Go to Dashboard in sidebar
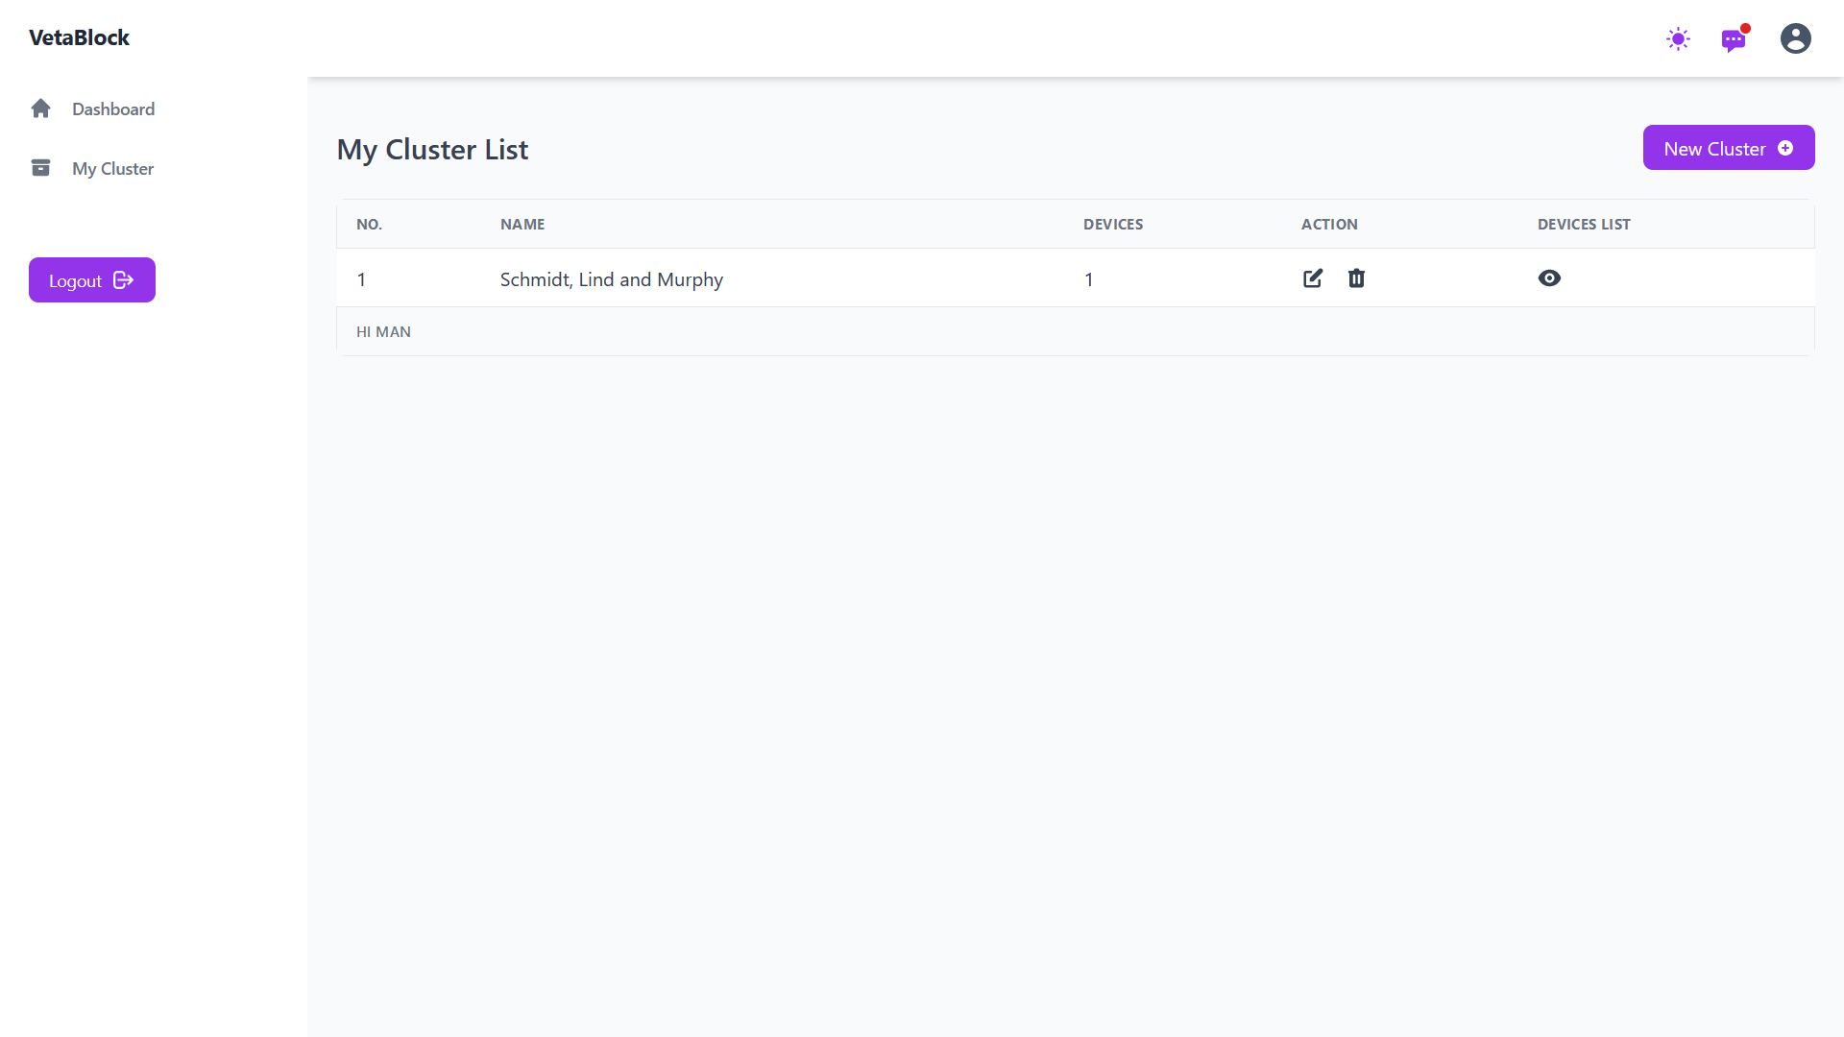 (x=113, y=109)
